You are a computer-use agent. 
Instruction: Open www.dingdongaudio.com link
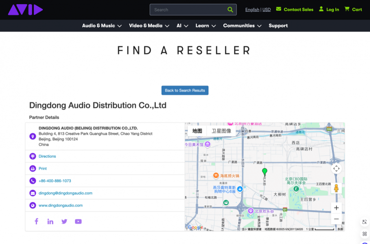click(x=60, y=205)
